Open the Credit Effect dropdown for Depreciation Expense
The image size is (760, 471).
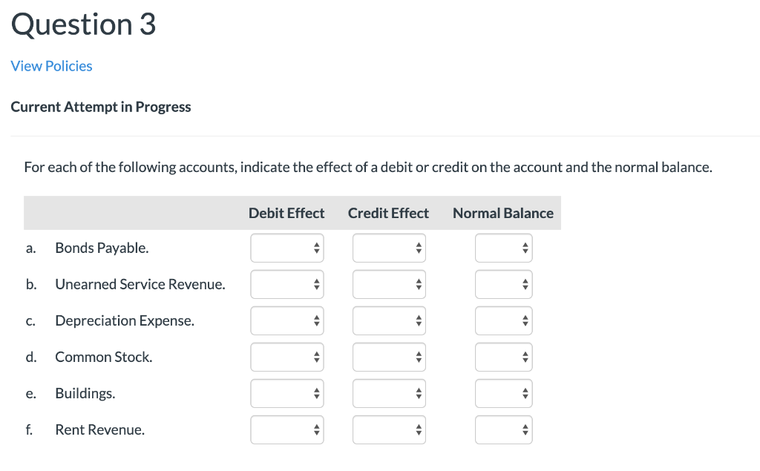point(389,320)
